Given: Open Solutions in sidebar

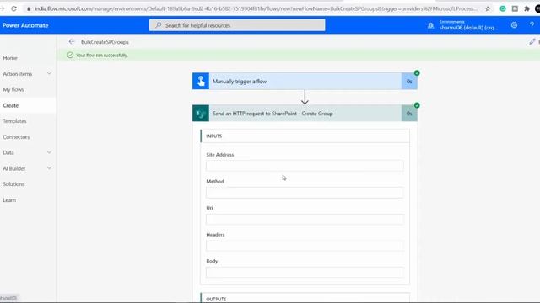Looking at the screenshot, I should click(13, 184).
